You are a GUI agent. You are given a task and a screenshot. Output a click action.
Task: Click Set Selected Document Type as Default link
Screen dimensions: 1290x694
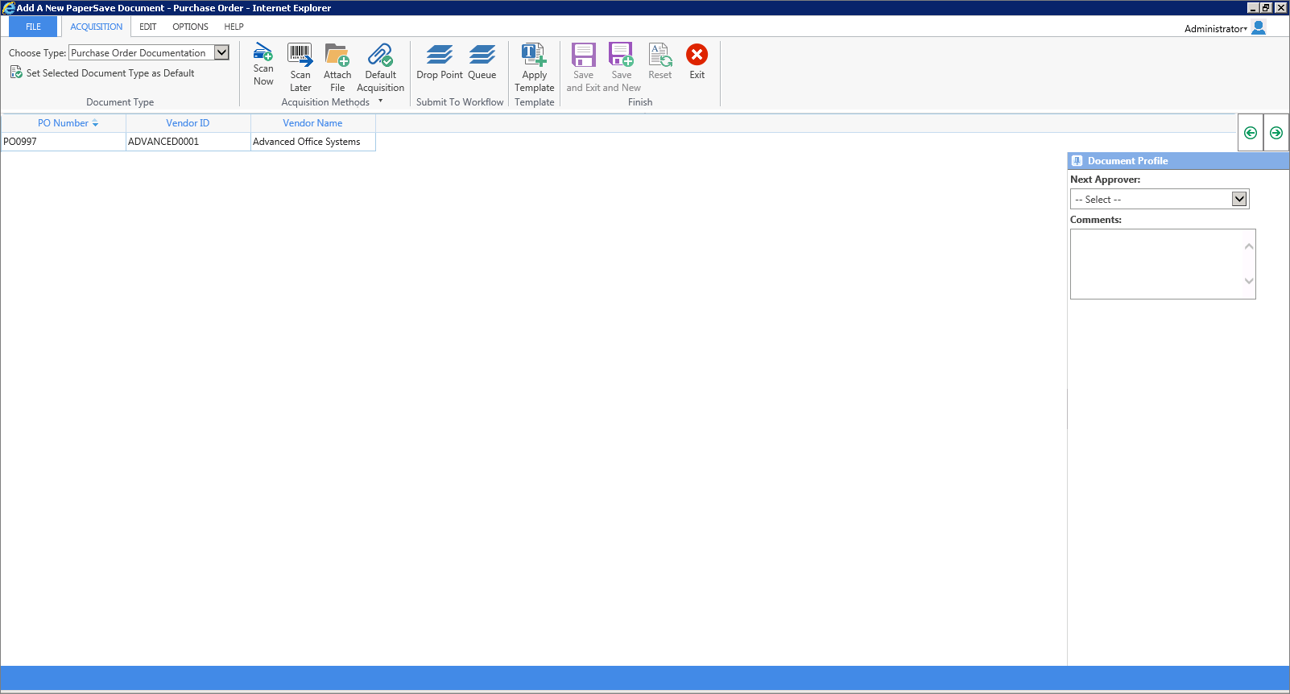[x=110, y=73]
